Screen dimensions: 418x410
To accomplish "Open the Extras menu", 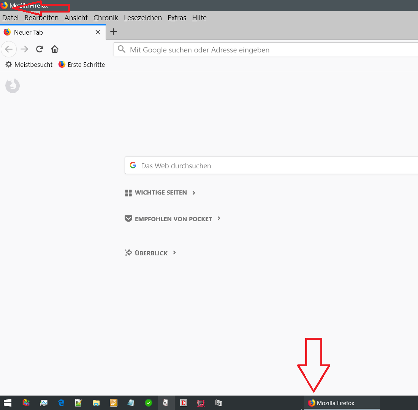I will pyautogui.click(x=177, y=18).
